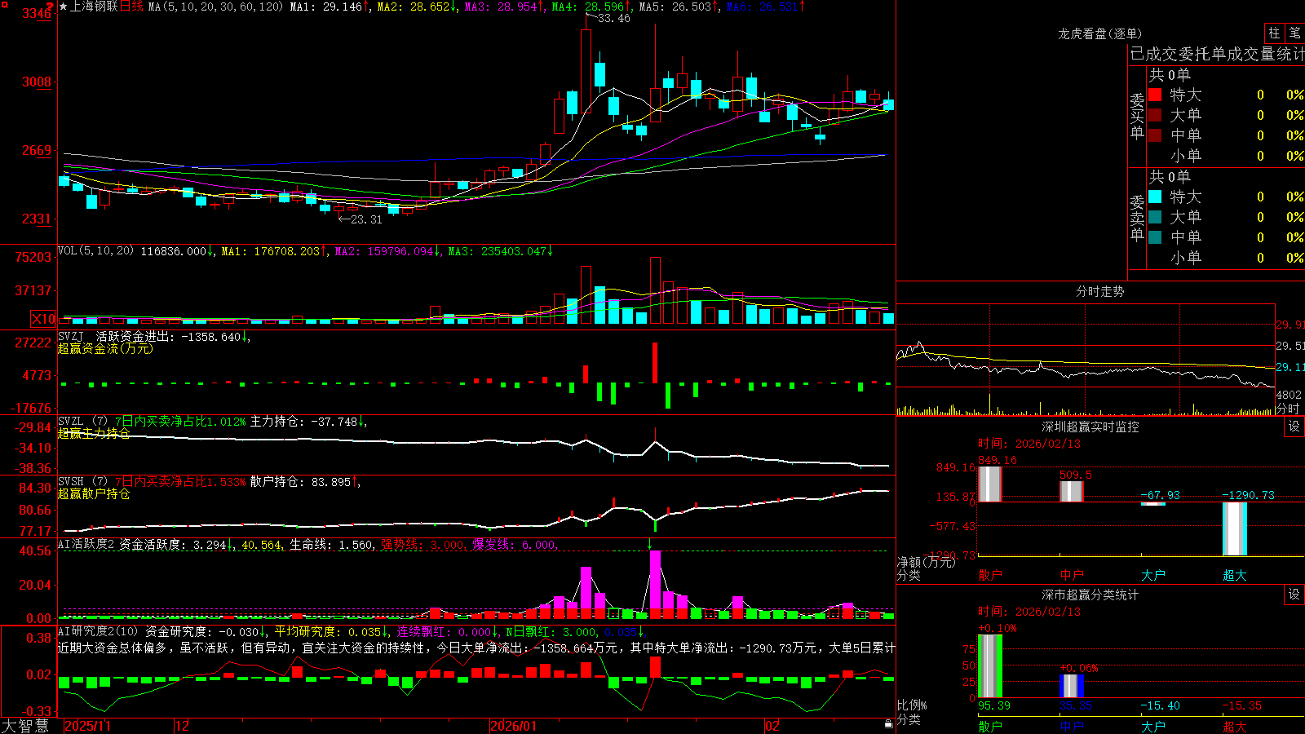The width and height of the screenshot is (1305, 734).
Task: Open the VOL(5,10,20) indicator label
Action: (96, 251)
